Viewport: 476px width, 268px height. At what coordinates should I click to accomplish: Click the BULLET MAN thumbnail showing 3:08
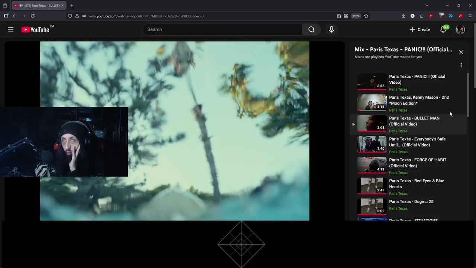pyautogui.click(x=372, y=123)
